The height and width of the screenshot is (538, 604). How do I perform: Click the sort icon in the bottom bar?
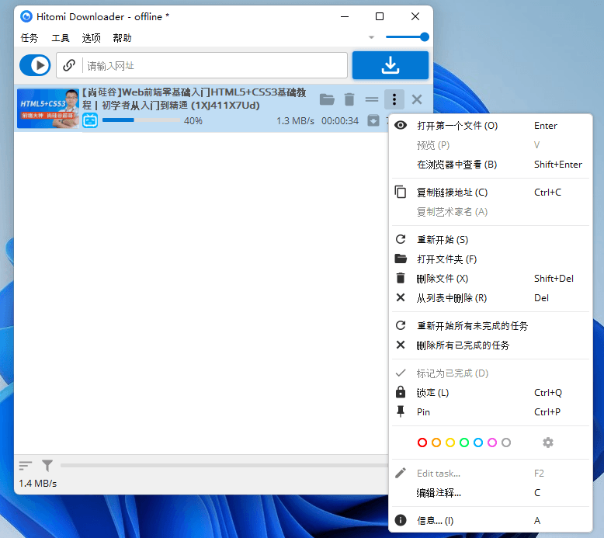26,466
